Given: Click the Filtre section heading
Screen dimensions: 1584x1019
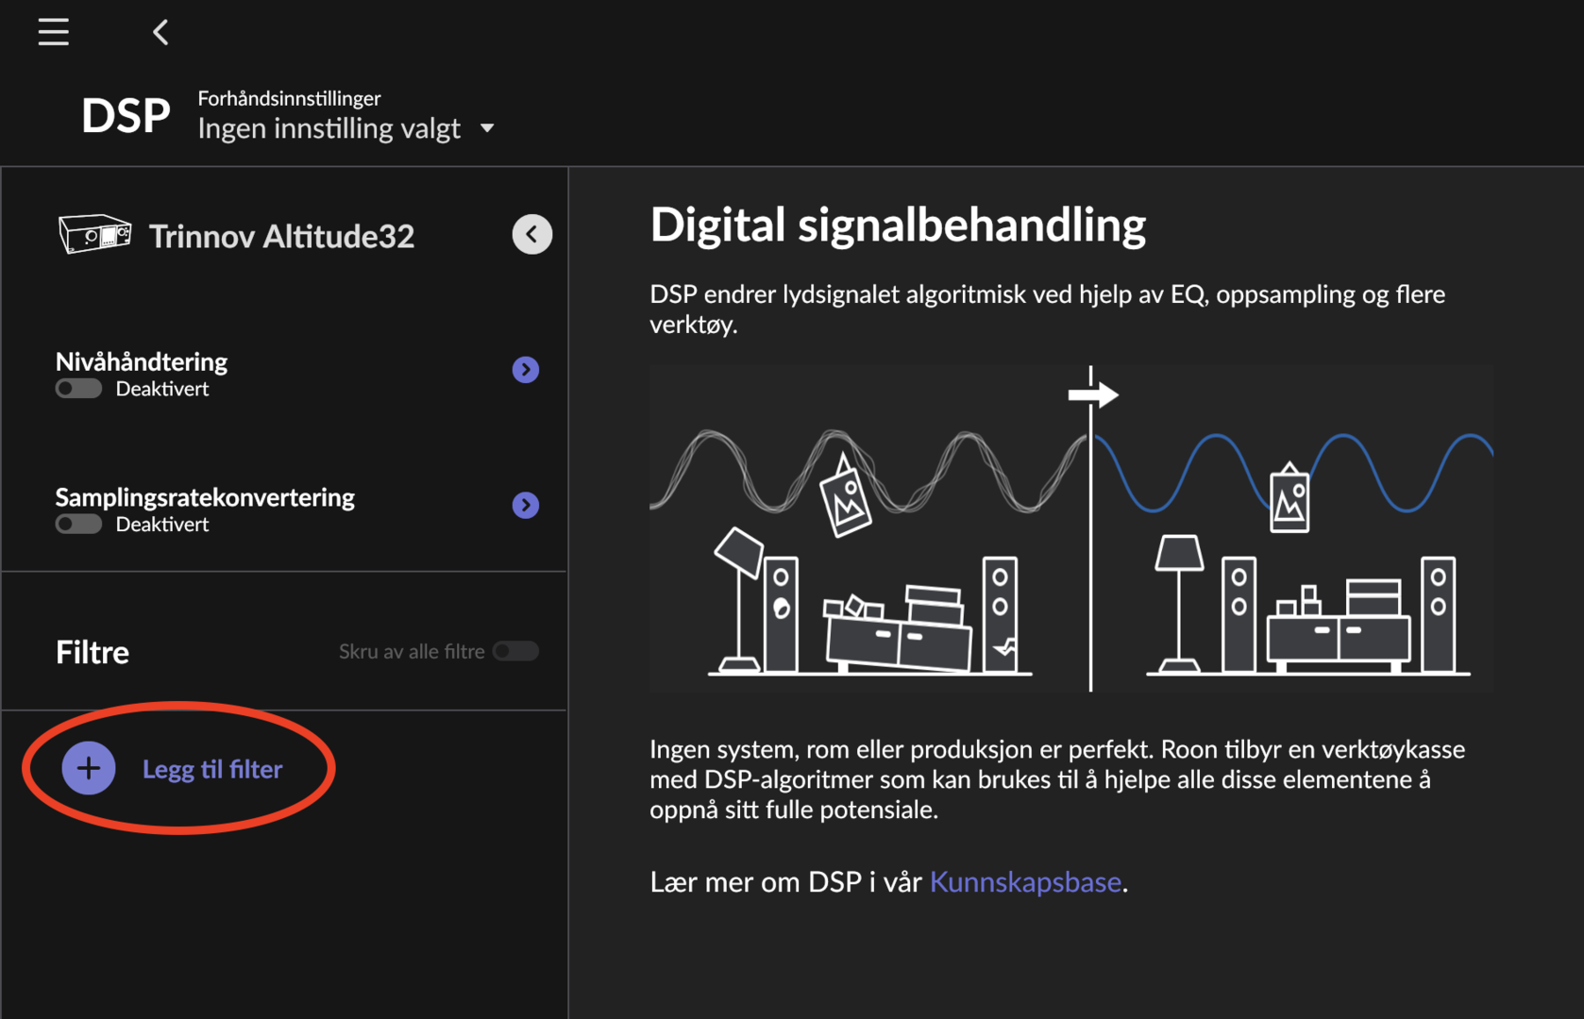Looking at the screenshot, I should 93,652.
